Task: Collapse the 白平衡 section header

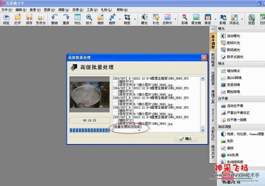Action: tap(241, 99)
